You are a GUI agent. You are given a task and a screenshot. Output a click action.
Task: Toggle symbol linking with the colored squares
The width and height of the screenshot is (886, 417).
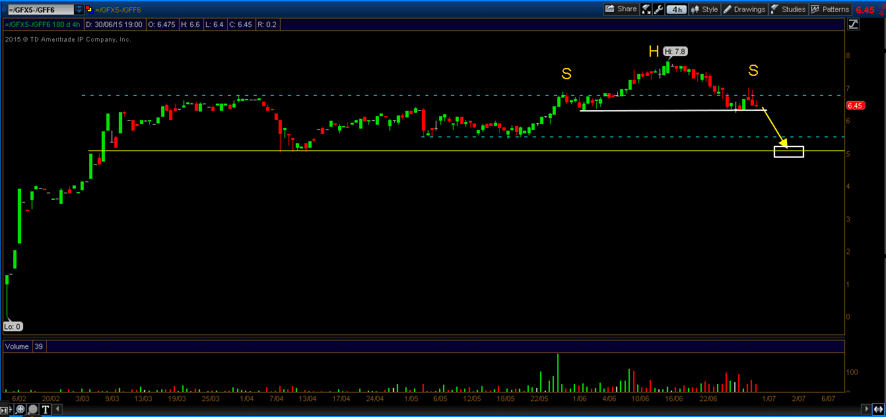click(89, 9)
